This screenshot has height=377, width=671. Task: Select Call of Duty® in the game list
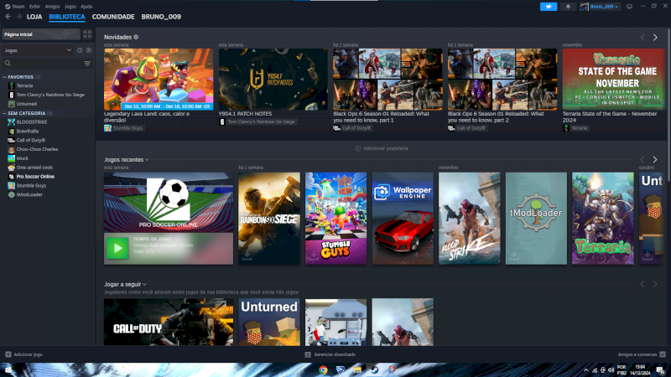pyautogui.click(x=31, y=140)
